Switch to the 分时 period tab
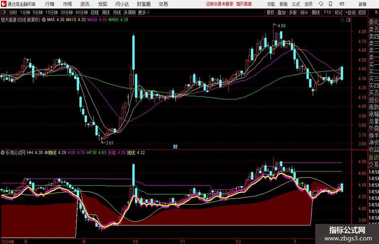379x244 pixels. tap(13, 12)
